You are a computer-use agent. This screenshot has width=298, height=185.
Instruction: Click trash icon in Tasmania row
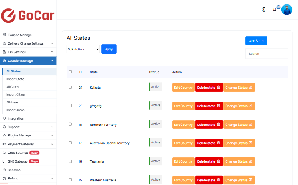[219, 161]
